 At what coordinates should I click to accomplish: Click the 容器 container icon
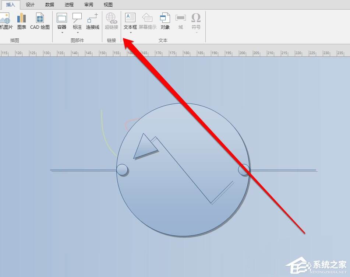[x=62, y=18]
